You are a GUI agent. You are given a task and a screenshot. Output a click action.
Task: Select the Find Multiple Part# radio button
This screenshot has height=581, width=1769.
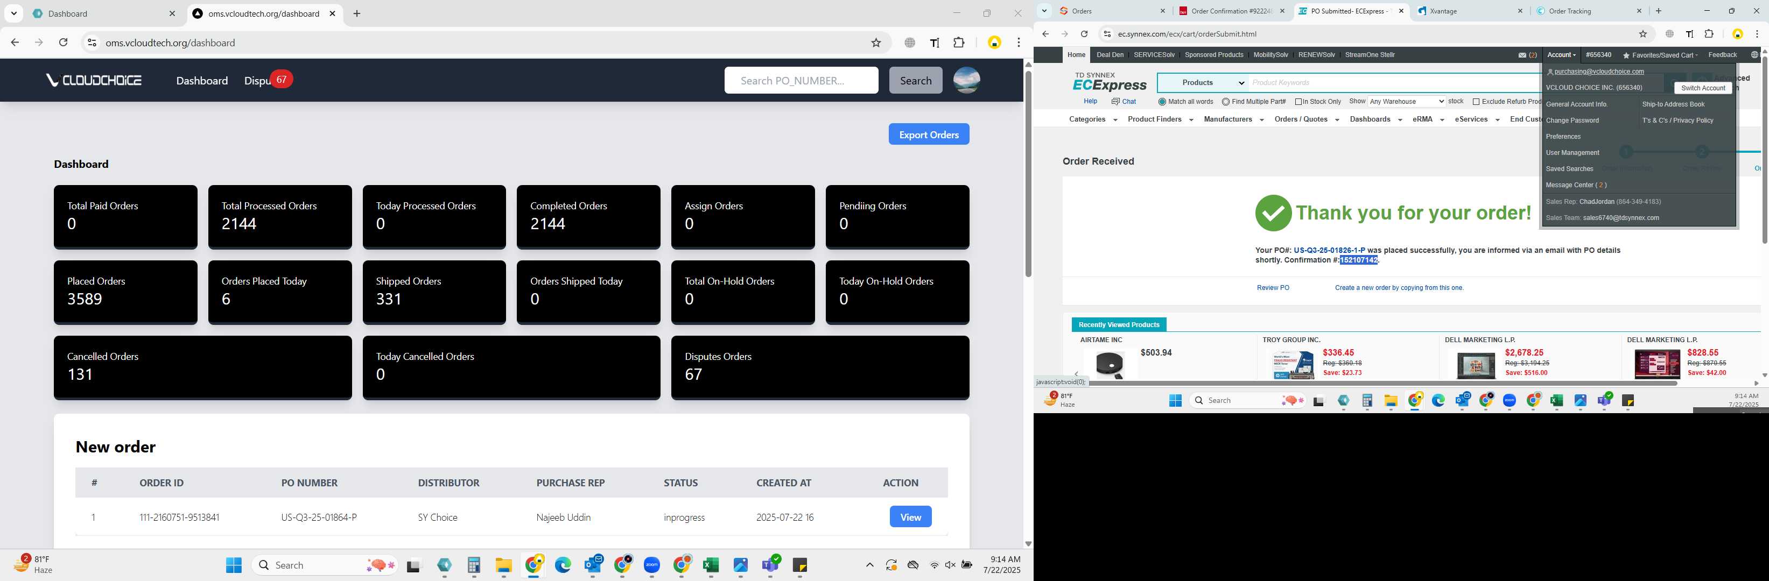coord(1226,102)
